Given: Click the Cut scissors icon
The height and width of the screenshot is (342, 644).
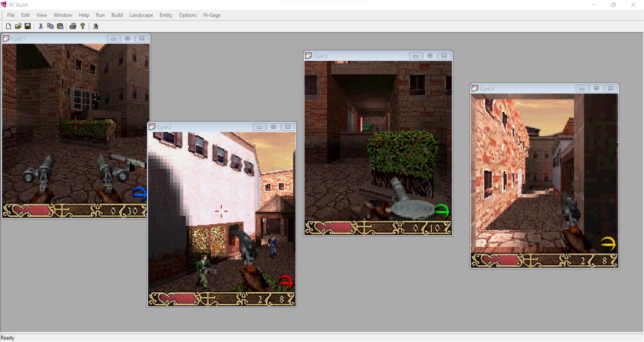Looking at the screenshot, I should [x=41, y=26].
